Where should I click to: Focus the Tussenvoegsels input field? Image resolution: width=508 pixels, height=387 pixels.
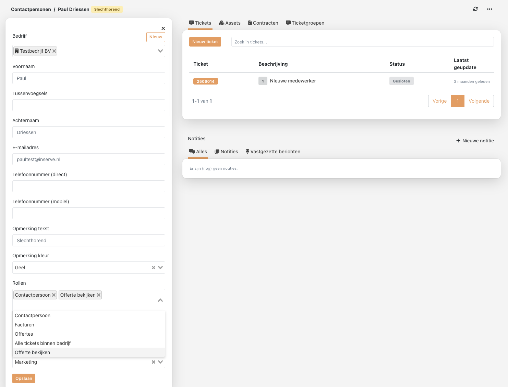click(x=89, y=105)
